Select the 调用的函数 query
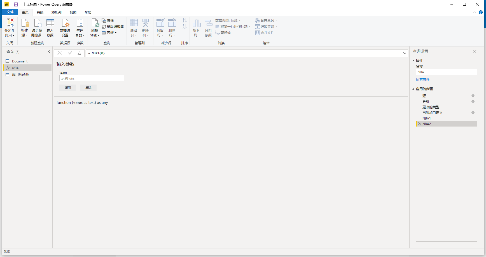This screenshot has width=486, height=257. click(x=27, y=74)
